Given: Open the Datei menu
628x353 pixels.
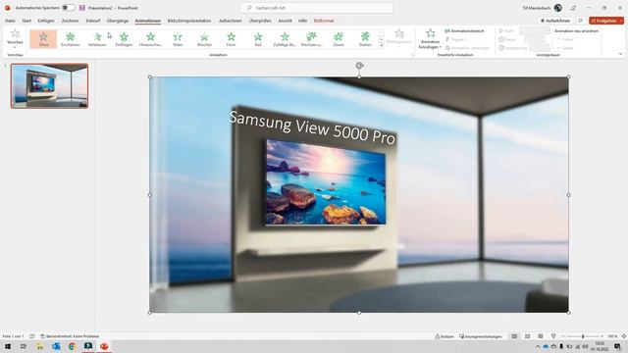Looking at the screenshot, I should [10, 21].
